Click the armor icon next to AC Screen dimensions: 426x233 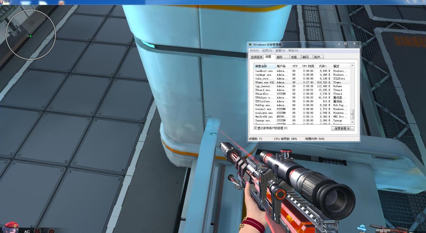[38, 231]
